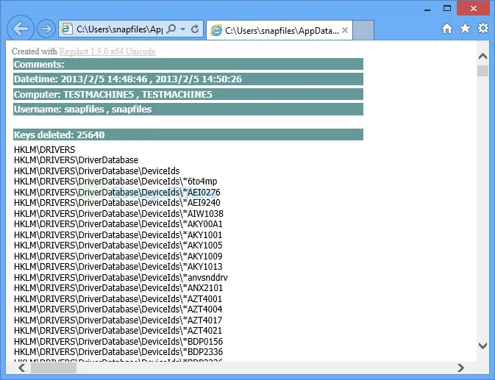Viewport: 495px width, 380px height.
Task: Click the DeviceIds\*AKY1013 entry
Action: (x=118, y=267)
